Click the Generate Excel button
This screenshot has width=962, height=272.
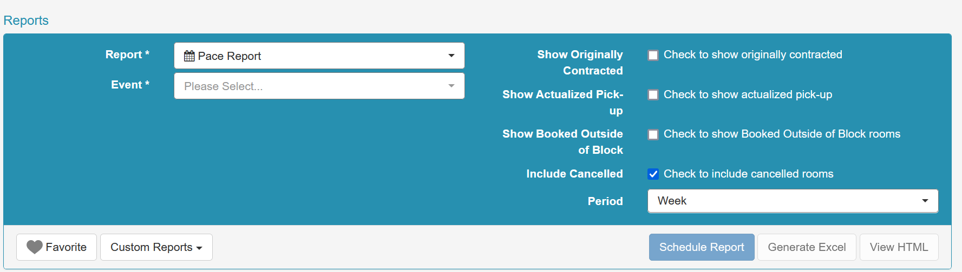click(x=807, y=247)
